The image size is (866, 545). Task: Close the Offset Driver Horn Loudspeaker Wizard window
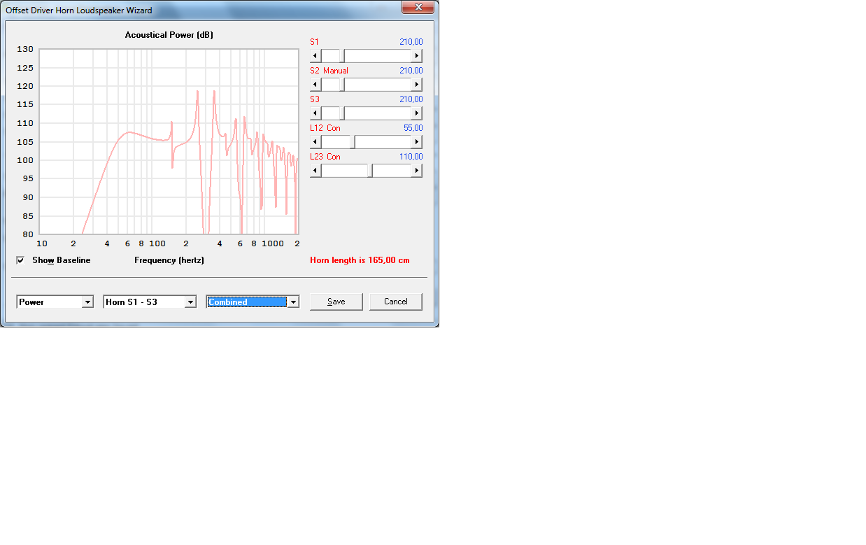[x=418, y=7]
